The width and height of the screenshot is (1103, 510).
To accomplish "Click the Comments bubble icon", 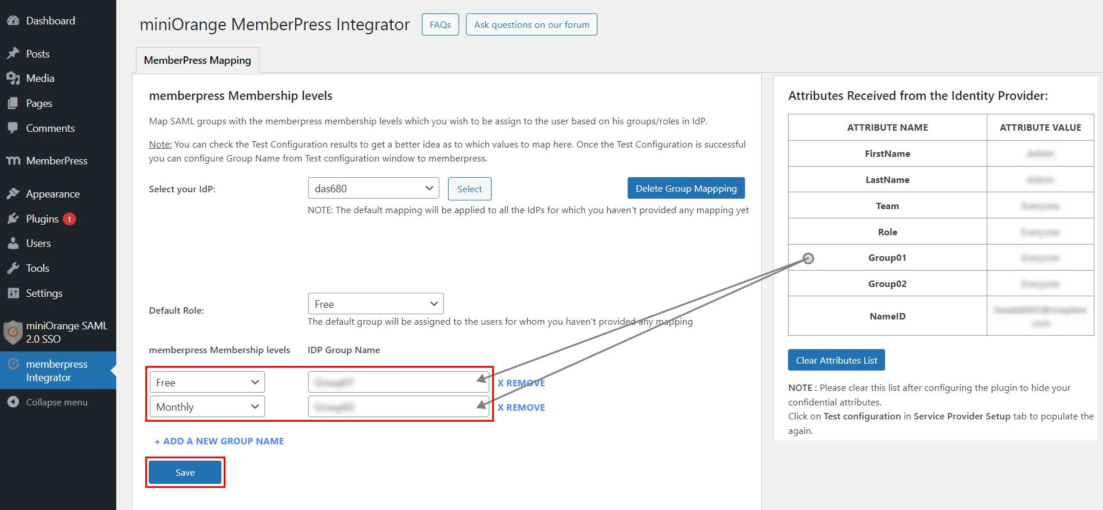I will click(x=13, y=128).
